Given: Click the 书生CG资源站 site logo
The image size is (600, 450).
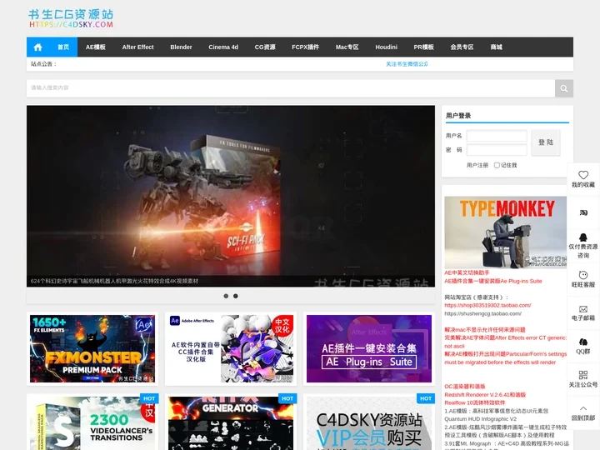Looking at the screenshot, I should 71,18.
